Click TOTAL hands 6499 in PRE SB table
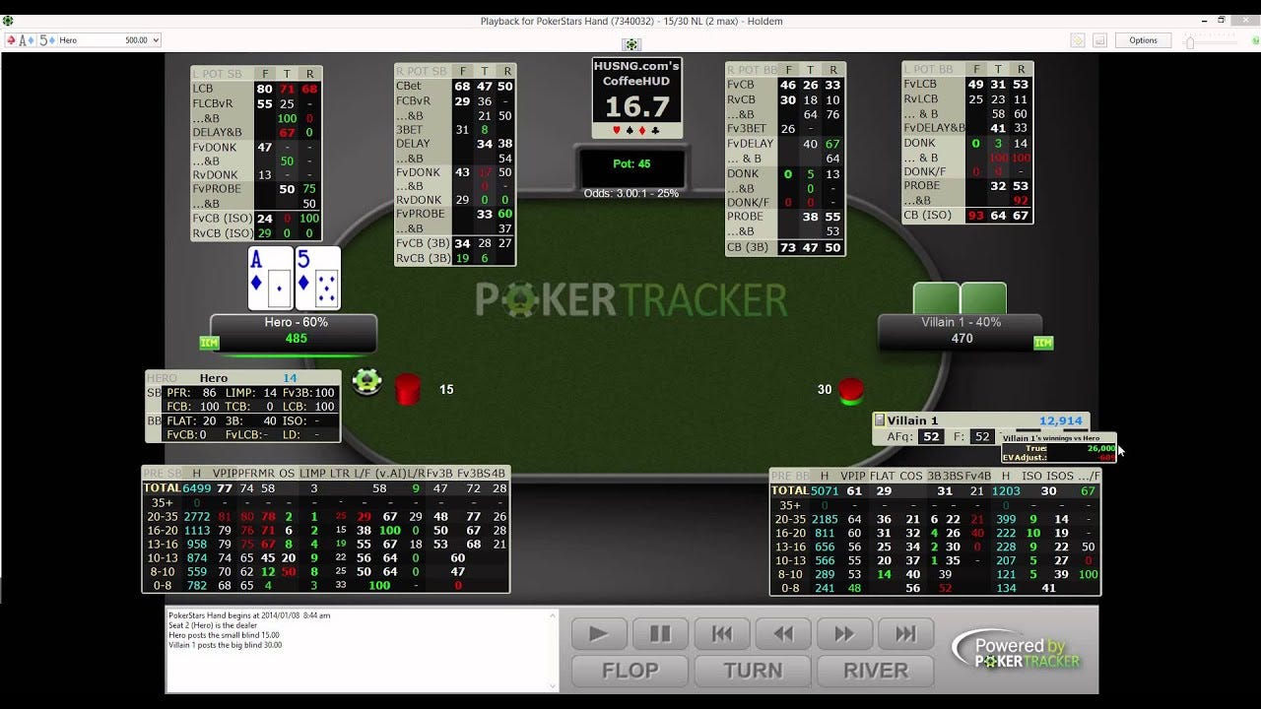The image size is (1261, 709). (x=196, y=488)
